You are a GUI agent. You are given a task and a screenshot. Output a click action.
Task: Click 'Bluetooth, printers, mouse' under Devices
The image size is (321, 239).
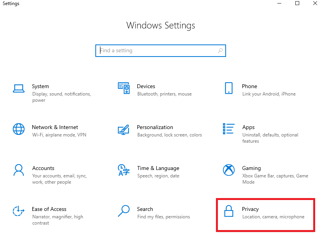164,94
